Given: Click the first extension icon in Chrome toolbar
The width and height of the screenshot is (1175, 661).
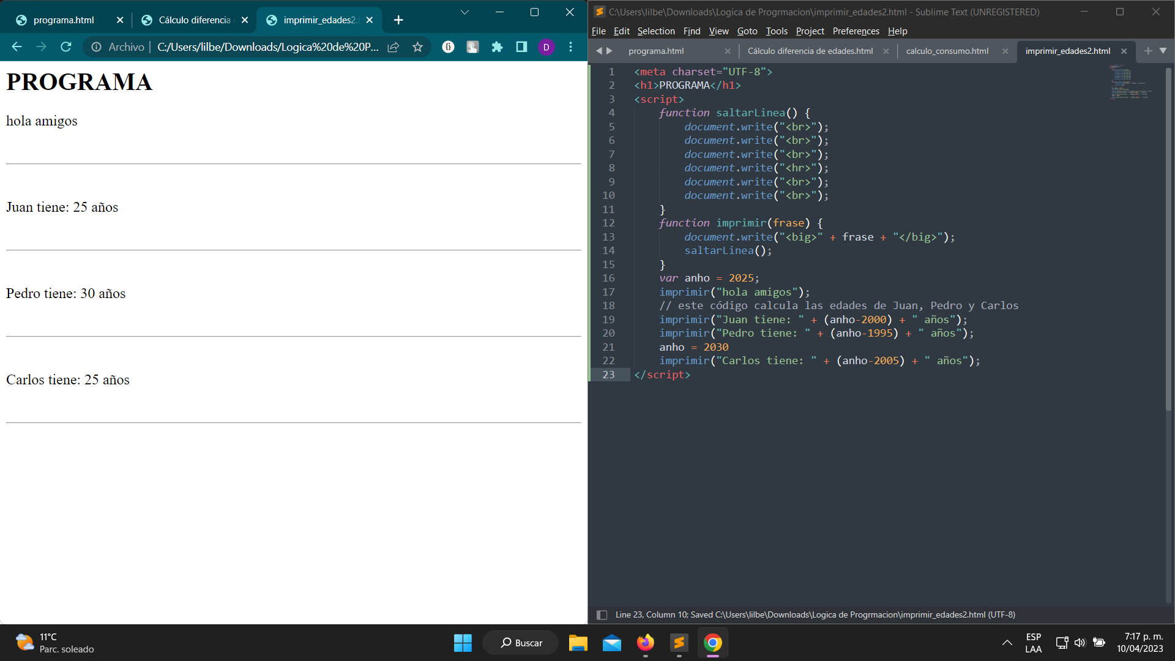Looking at the screenshot, I should [448, 47].
